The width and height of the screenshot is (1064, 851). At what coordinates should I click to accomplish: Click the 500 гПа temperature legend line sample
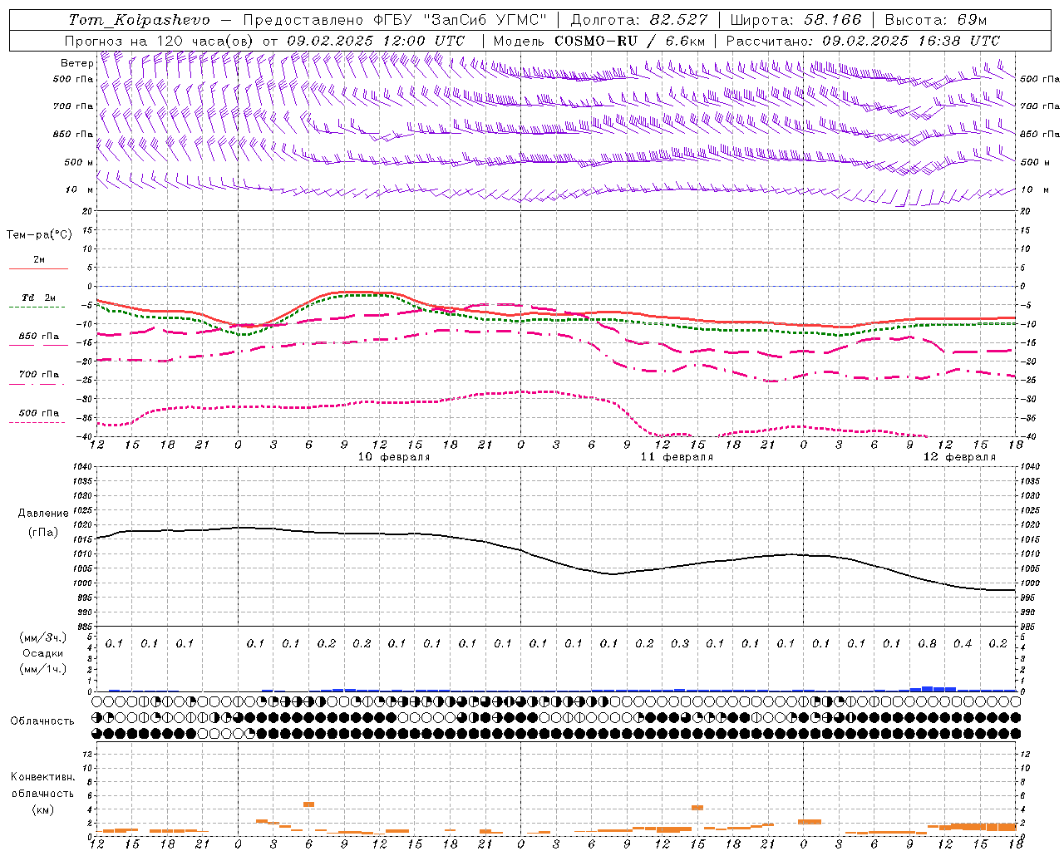pos(37,423)
